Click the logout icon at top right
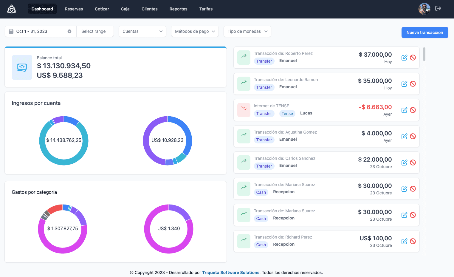Viewport: 454px width, 277px height. tap(438, 9)
